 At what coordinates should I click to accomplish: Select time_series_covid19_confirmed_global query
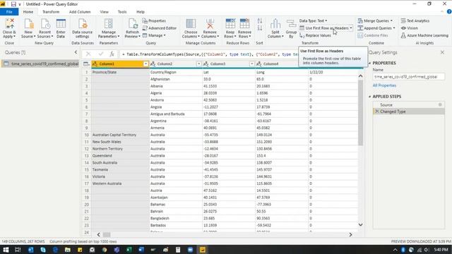coord(40,64)
